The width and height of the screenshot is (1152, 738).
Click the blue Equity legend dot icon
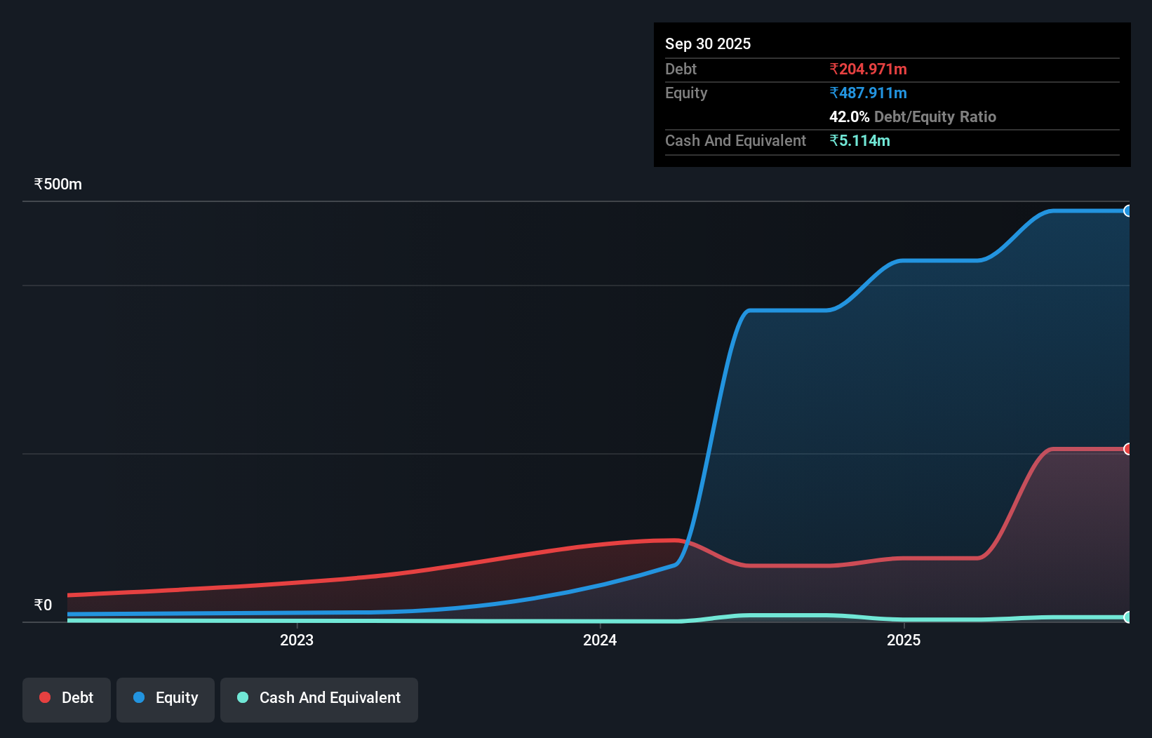coord(138,697)
